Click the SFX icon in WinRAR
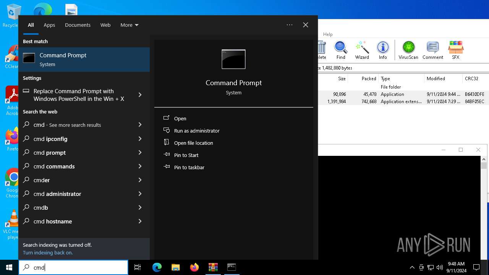489x275 pixels. [456, 50]
